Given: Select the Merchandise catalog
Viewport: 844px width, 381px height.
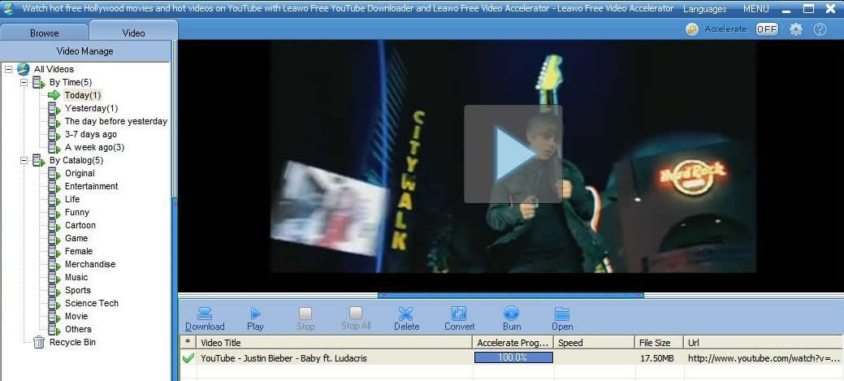Looking at the screenshot, I should pos(90,264).
